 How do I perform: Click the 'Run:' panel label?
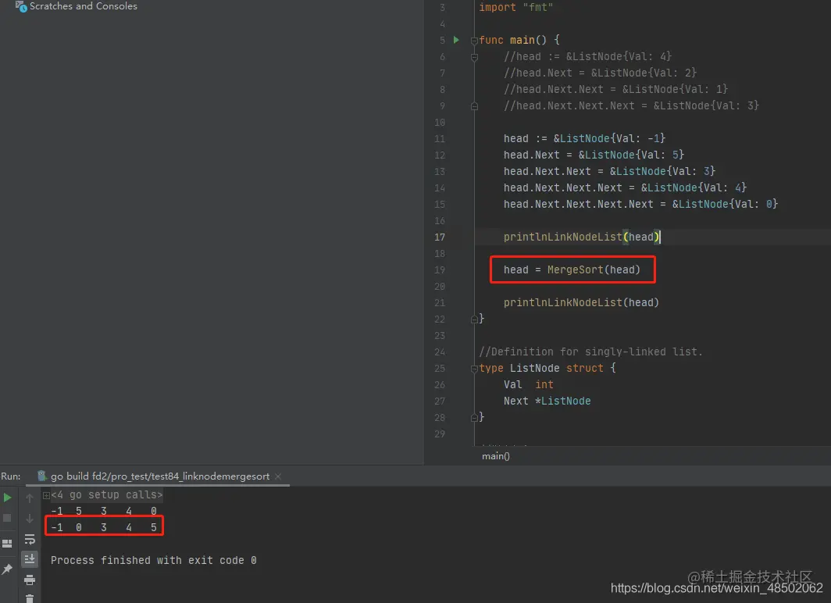tap(11, 476)
